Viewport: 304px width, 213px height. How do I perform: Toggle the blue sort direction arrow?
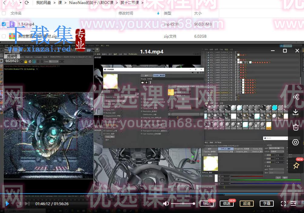pos(158,13)
